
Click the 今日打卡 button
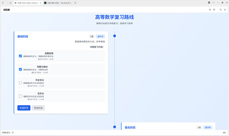pos(24,108)
